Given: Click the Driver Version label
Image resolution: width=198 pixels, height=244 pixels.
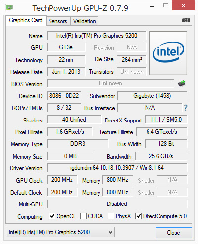Looking at the screenshot, I should (26, 168).
